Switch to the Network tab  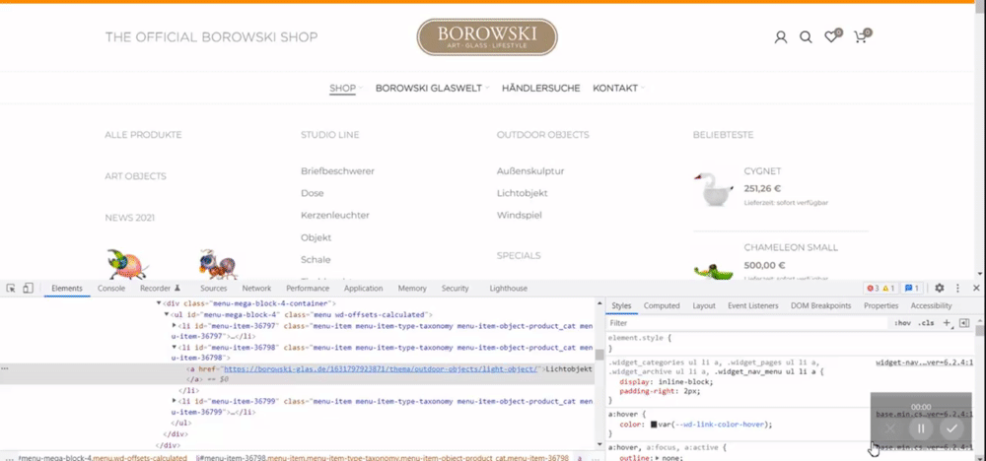tap(256, 289)
